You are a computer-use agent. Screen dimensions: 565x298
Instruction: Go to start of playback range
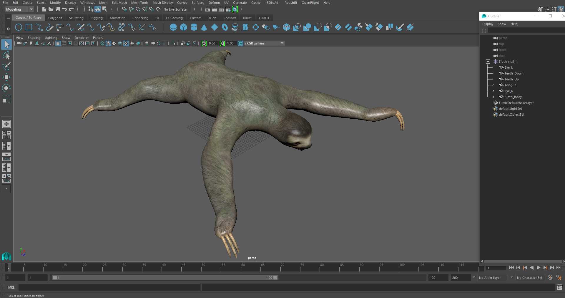click(511, 268)
